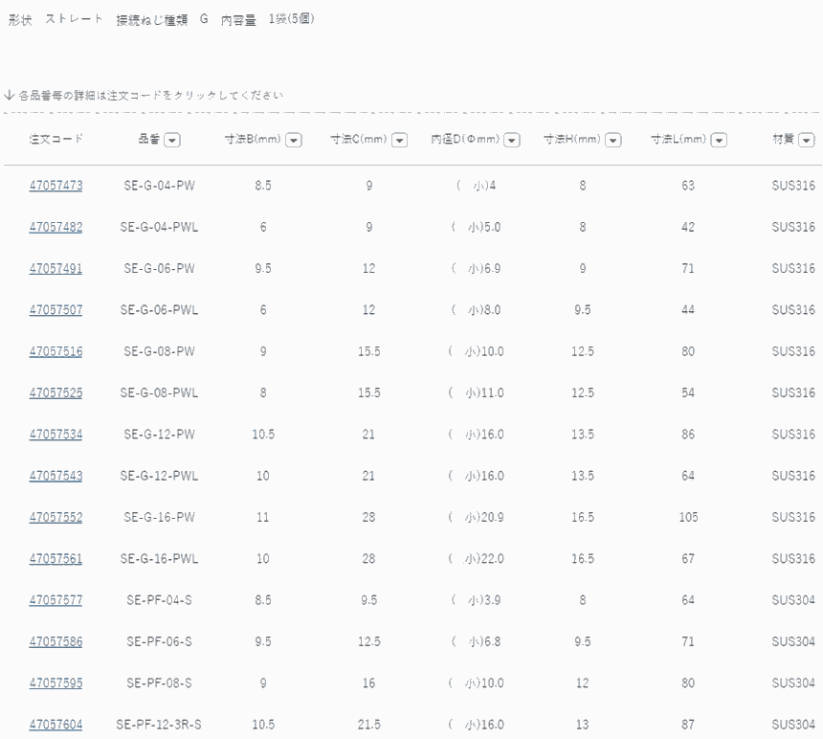The width and height of the screenshot is (823, 739).
Task: Open order code 47057577 for SE-PF-04-S
Action: click(x=56, y=600)
